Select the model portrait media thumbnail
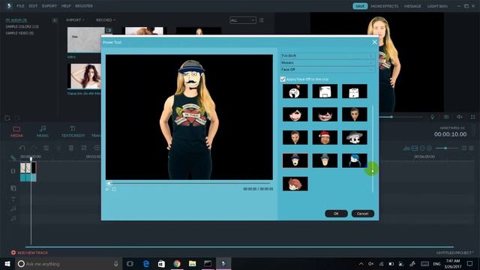Screen dimensions: 480x270 (x=85, y=76)
